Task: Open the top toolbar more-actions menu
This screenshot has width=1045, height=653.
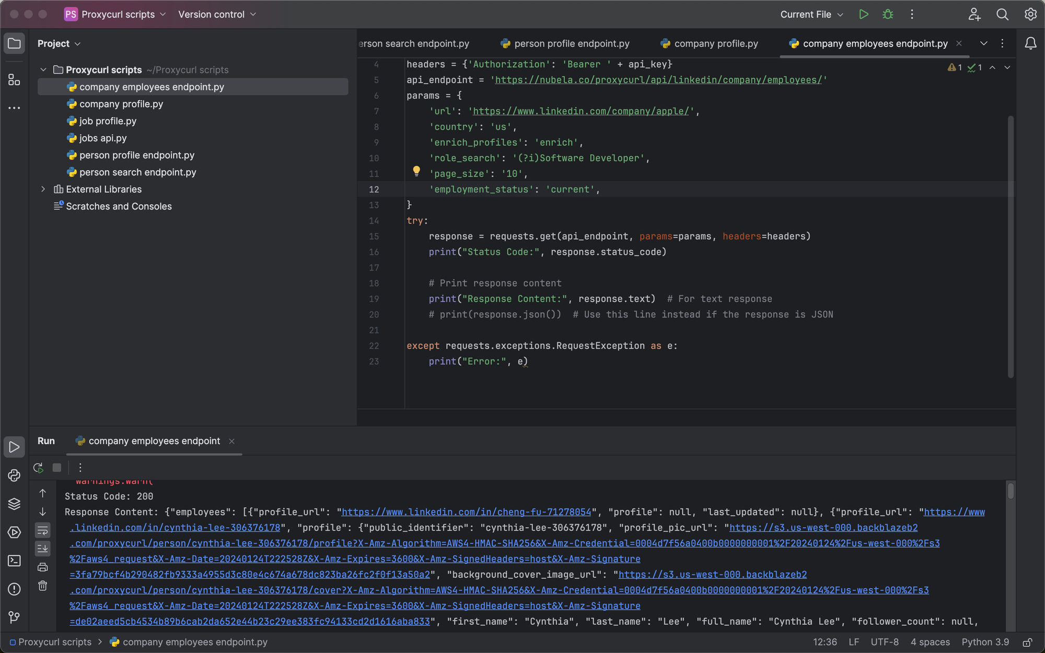Action: (912, 15)
